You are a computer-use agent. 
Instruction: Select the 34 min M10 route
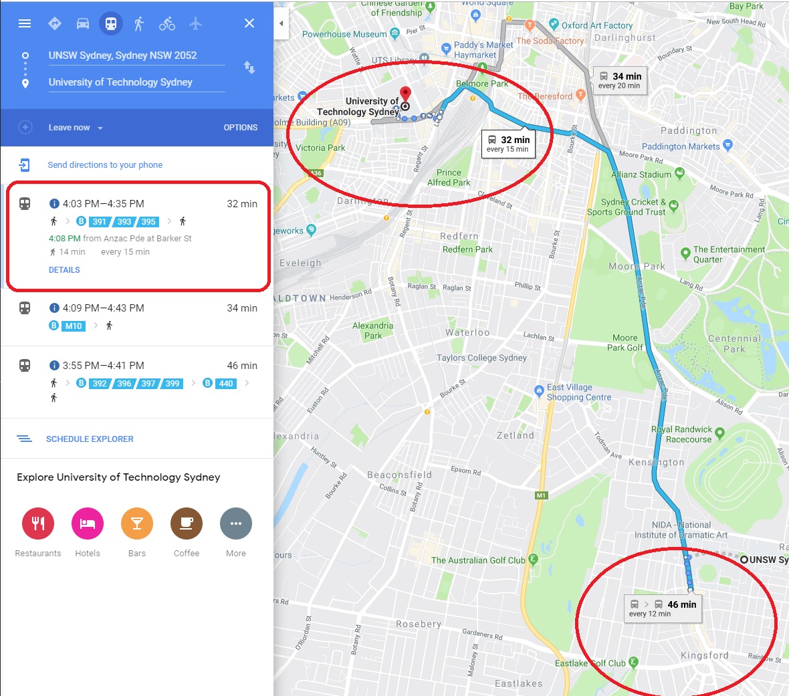(137, 318)
